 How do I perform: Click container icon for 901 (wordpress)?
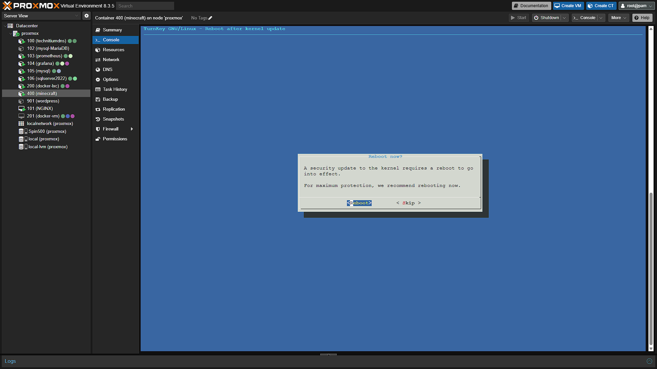(21, 101)
